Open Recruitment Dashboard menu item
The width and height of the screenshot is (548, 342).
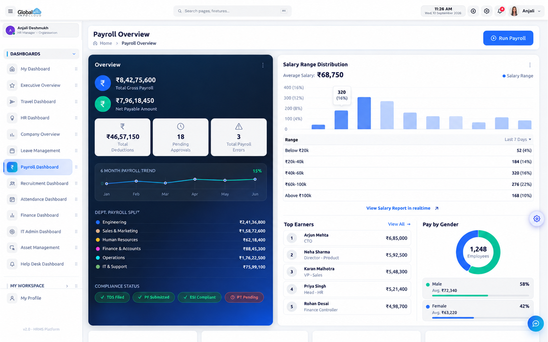[38, 183]
